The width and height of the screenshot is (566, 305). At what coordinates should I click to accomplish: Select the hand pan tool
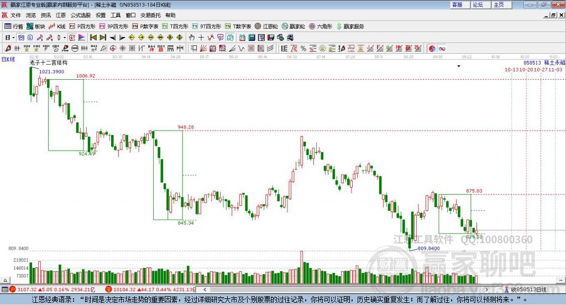tap(192, 38)
